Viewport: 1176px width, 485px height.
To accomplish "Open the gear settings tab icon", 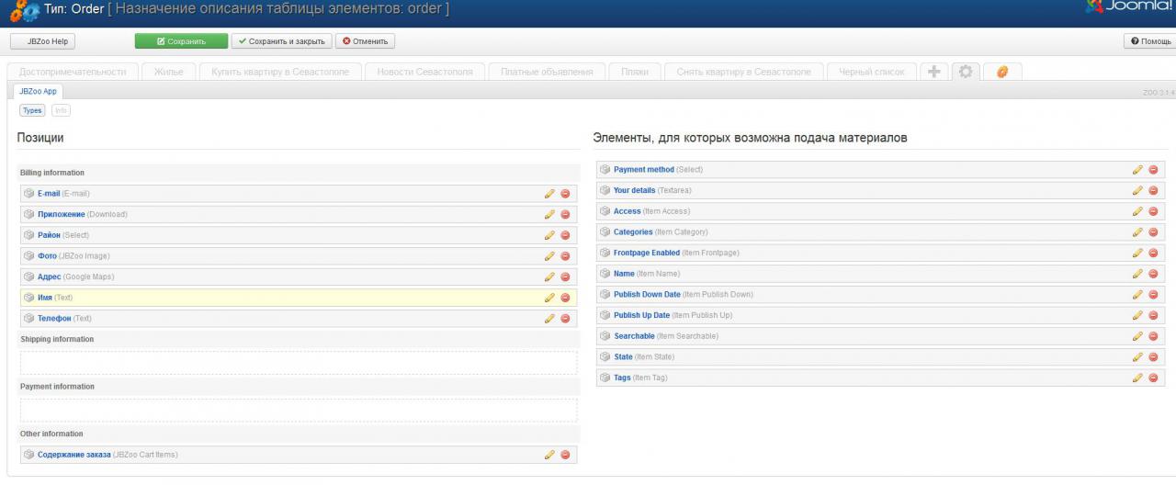I will pyautogui.click(x=966, y=72).
